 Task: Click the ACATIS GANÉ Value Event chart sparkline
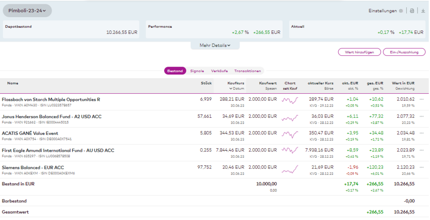(290, 135)
